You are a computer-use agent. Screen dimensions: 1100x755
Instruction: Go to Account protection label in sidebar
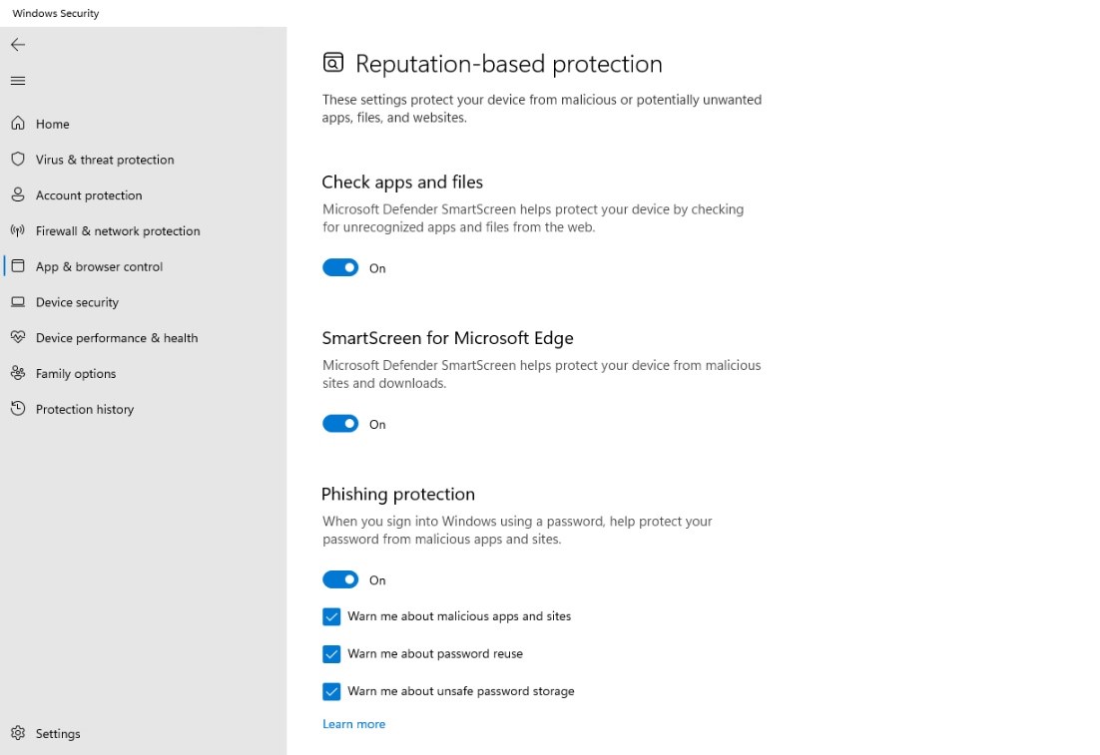[x=89, y=195]
